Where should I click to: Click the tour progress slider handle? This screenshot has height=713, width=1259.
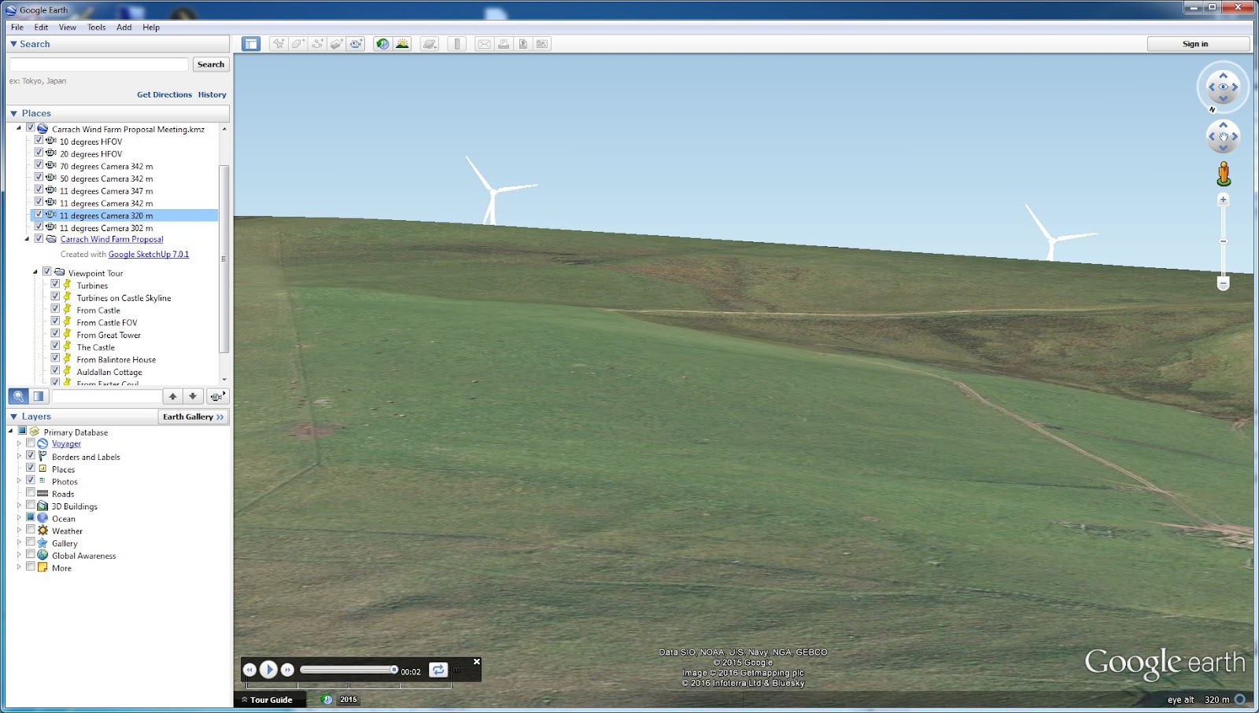pyautogui.click(x=394, y=670)
